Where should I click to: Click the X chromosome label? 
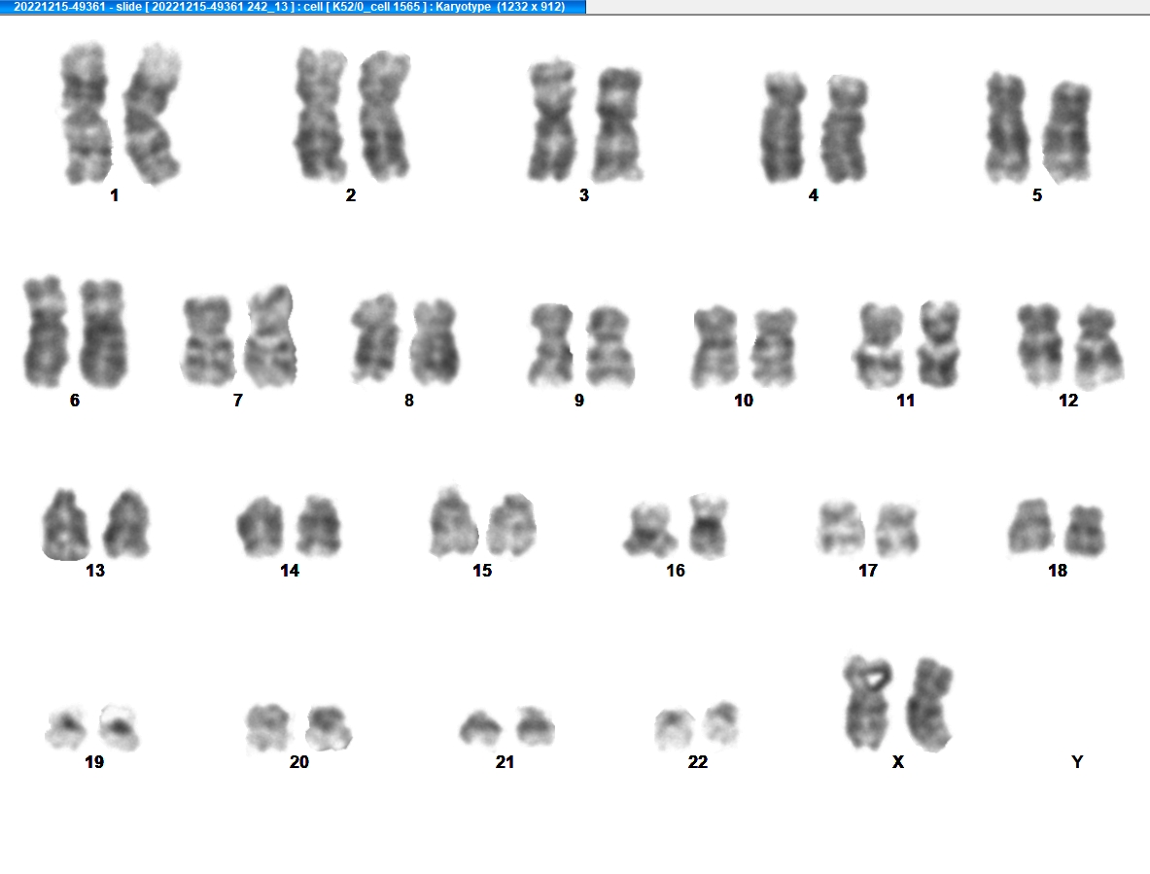[x=897, y=762]
